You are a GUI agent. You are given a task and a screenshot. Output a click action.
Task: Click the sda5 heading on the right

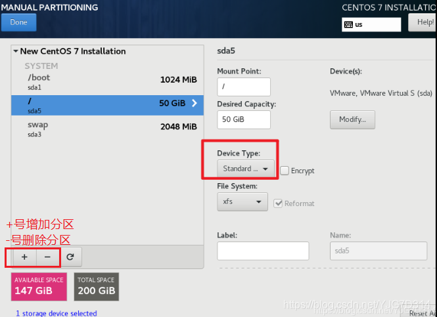[226, 51]
